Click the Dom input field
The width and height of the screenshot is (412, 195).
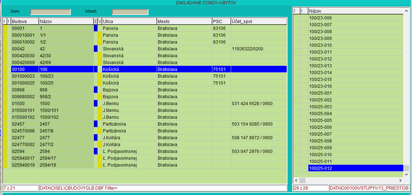(x=51, y=12)
